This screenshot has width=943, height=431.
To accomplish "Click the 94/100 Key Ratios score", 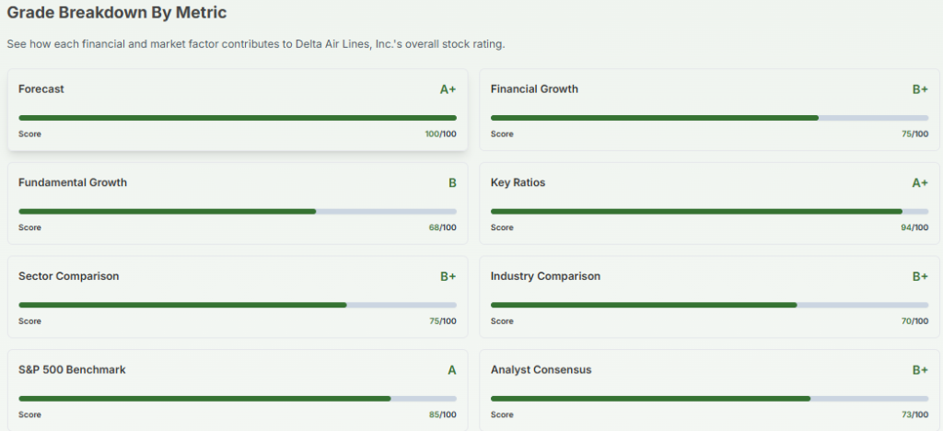I will coord(914,227).
